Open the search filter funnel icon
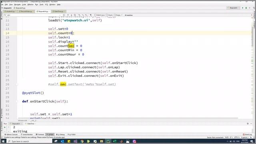Screen dimensions: 256x144 [91, 15]
